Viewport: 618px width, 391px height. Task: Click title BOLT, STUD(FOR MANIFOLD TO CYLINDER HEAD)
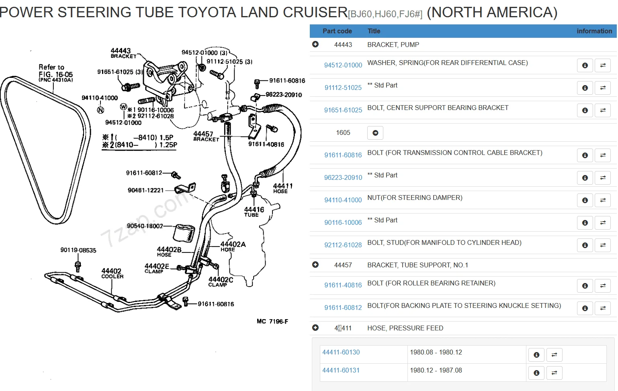[x=444, y=242]
